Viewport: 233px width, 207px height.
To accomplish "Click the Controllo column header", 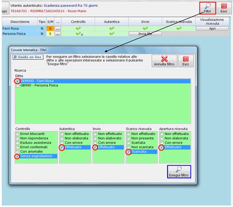I will 78,22.
